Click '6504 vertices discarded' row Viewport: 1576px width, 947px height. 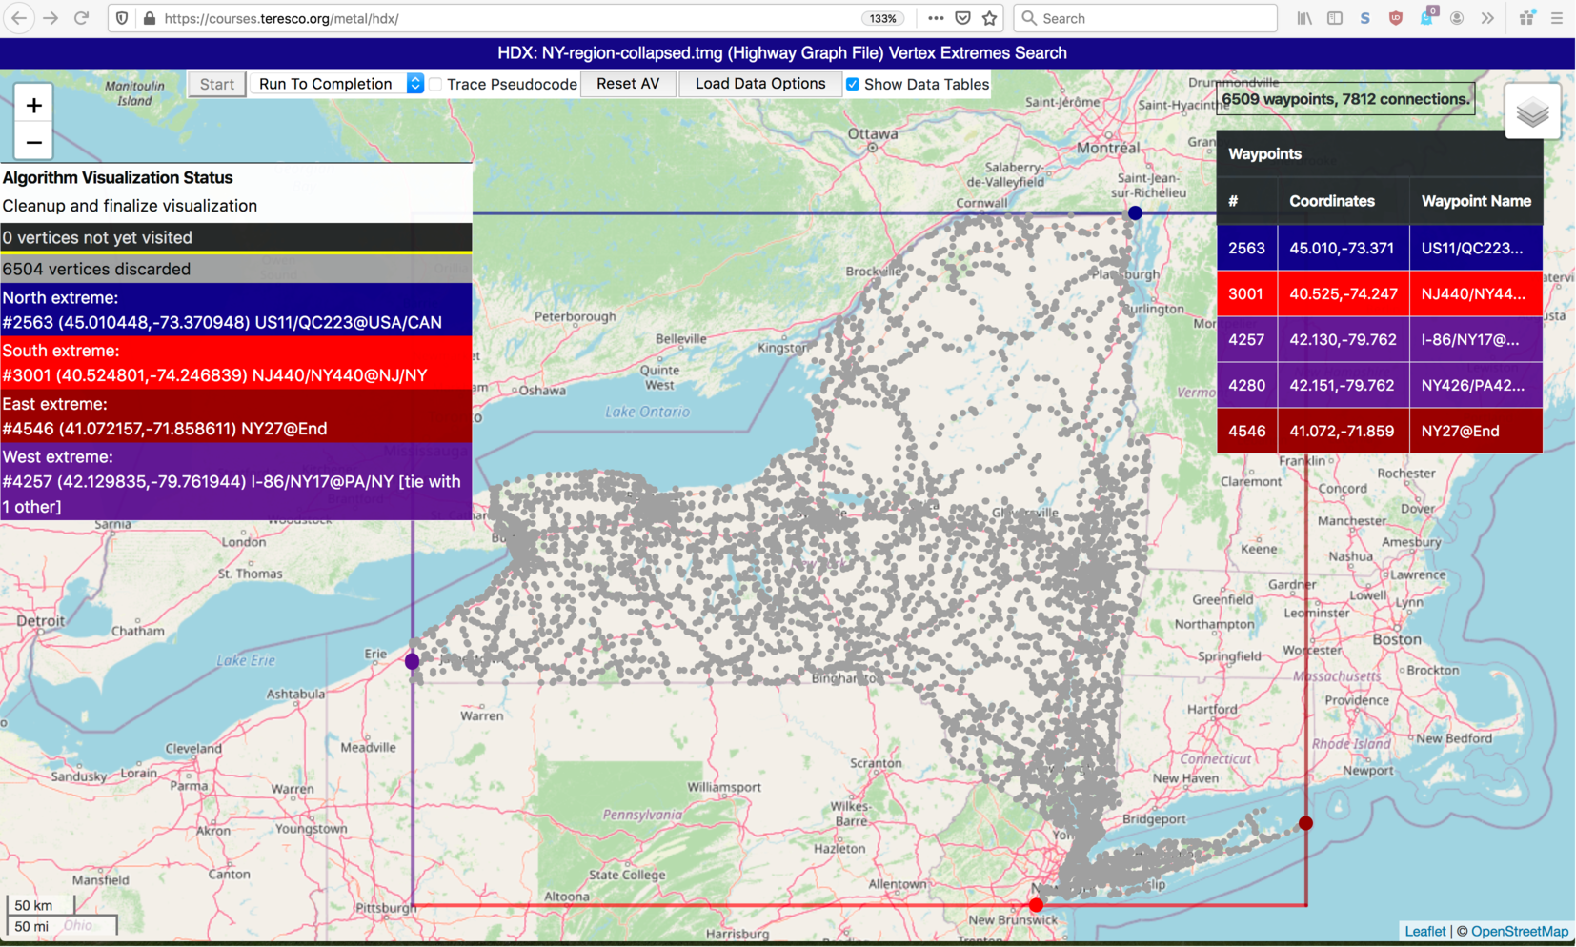tap(236, 269)
